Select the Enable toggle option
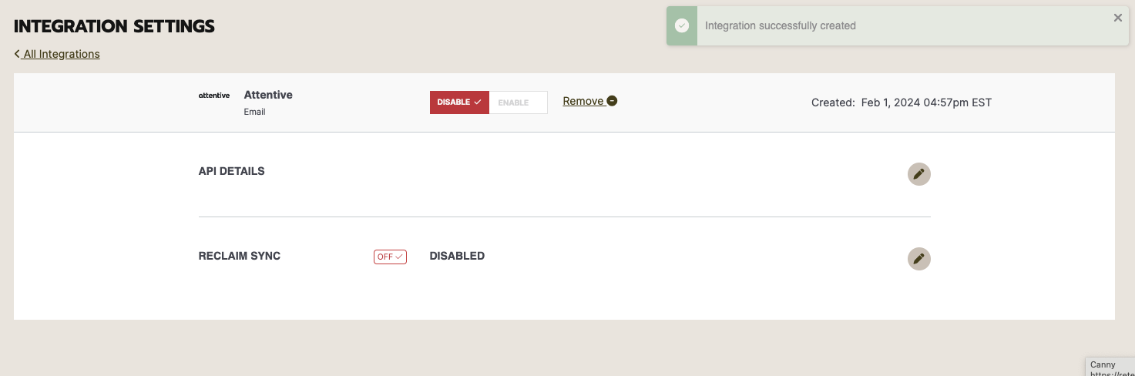The height and width of the screenshot is (376, 1135). click(x=519, y=102)
